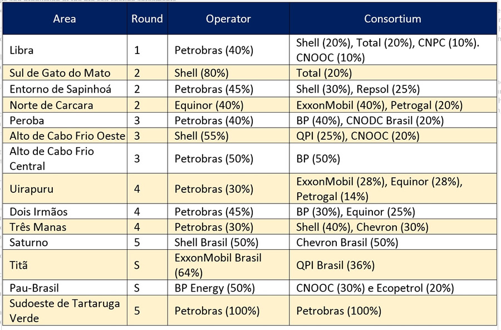
Task: Select the QPI Brasil (36%) cell
Action: 393,265
